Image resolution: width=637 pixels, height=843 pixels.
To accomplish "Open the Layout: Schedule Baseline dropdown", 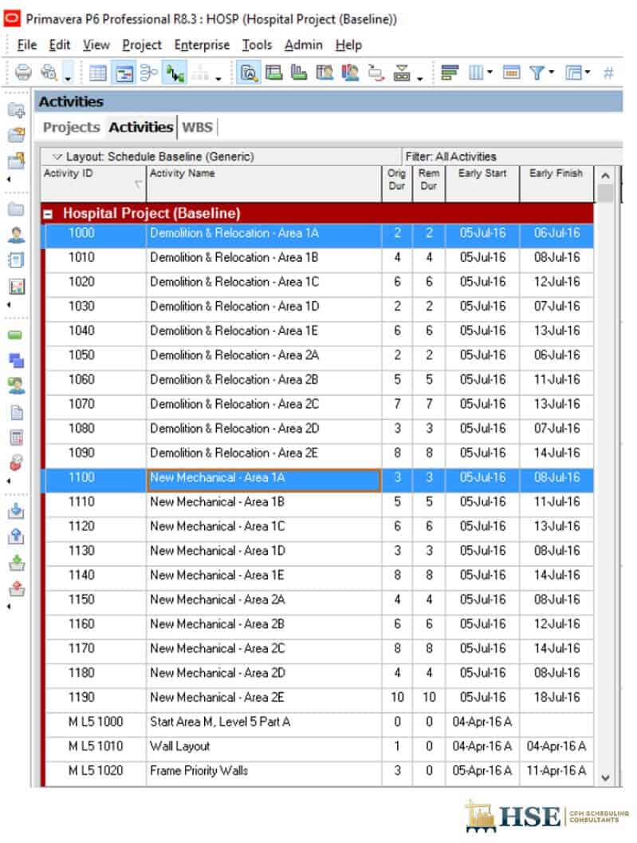I will [56, 156].
